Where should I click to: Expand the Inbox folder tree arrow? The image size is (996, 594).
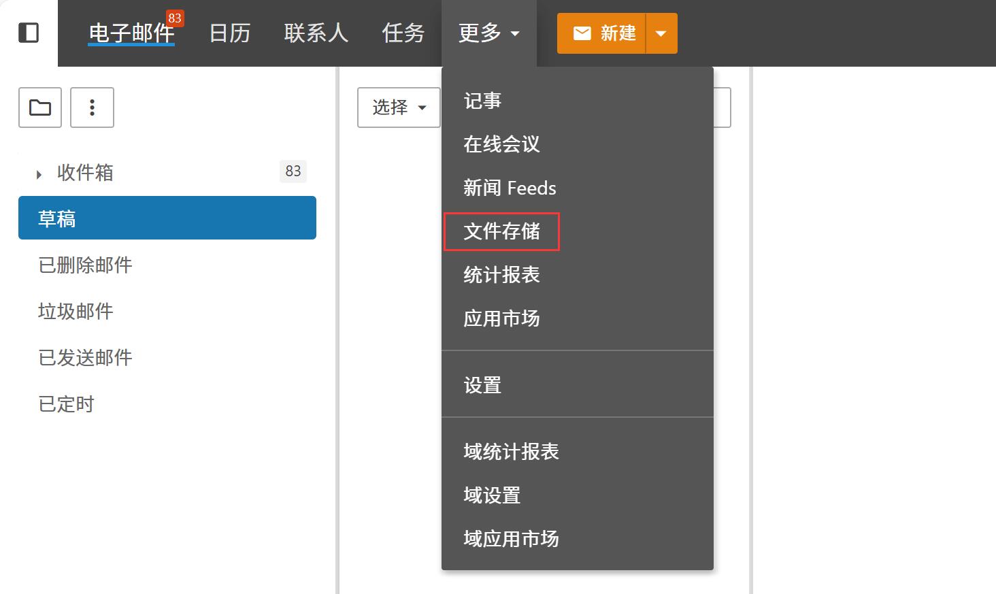point(39,174)
